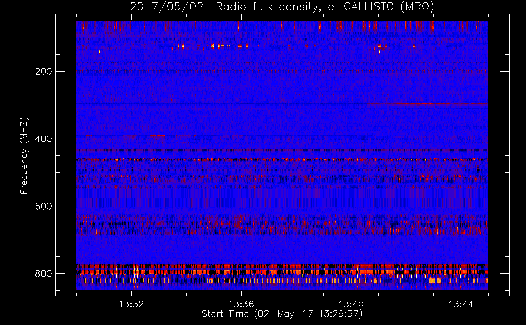
Task: Click the 'e-CALLISTO' text in title
Action: coord(361,7)
